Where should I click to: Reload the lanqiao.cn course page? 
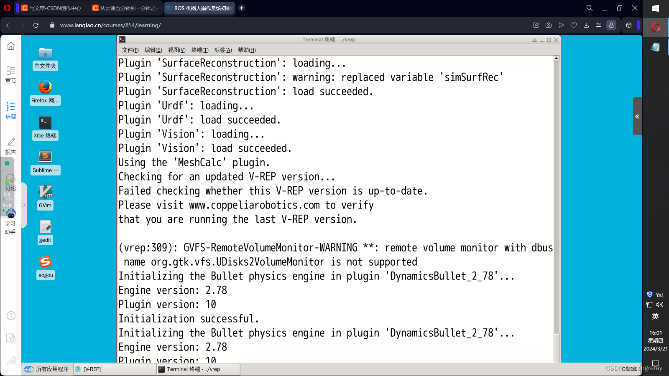[36, 25]
